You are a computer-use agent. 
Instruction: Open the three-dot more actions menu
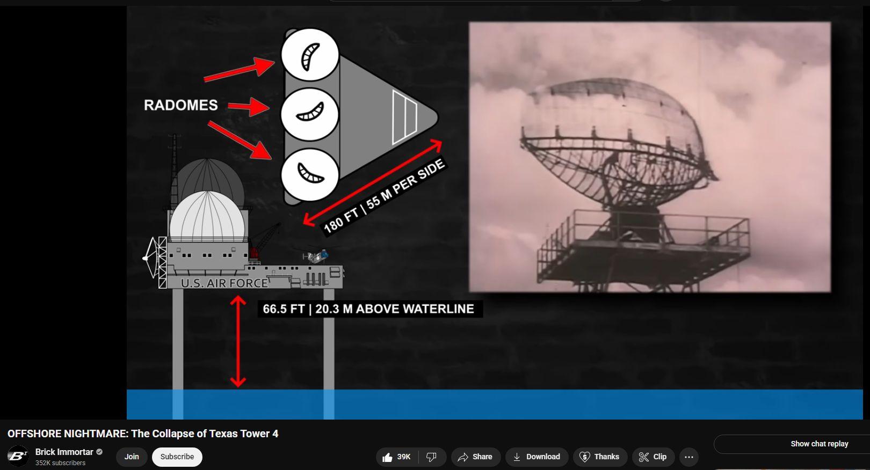point(689,457)
